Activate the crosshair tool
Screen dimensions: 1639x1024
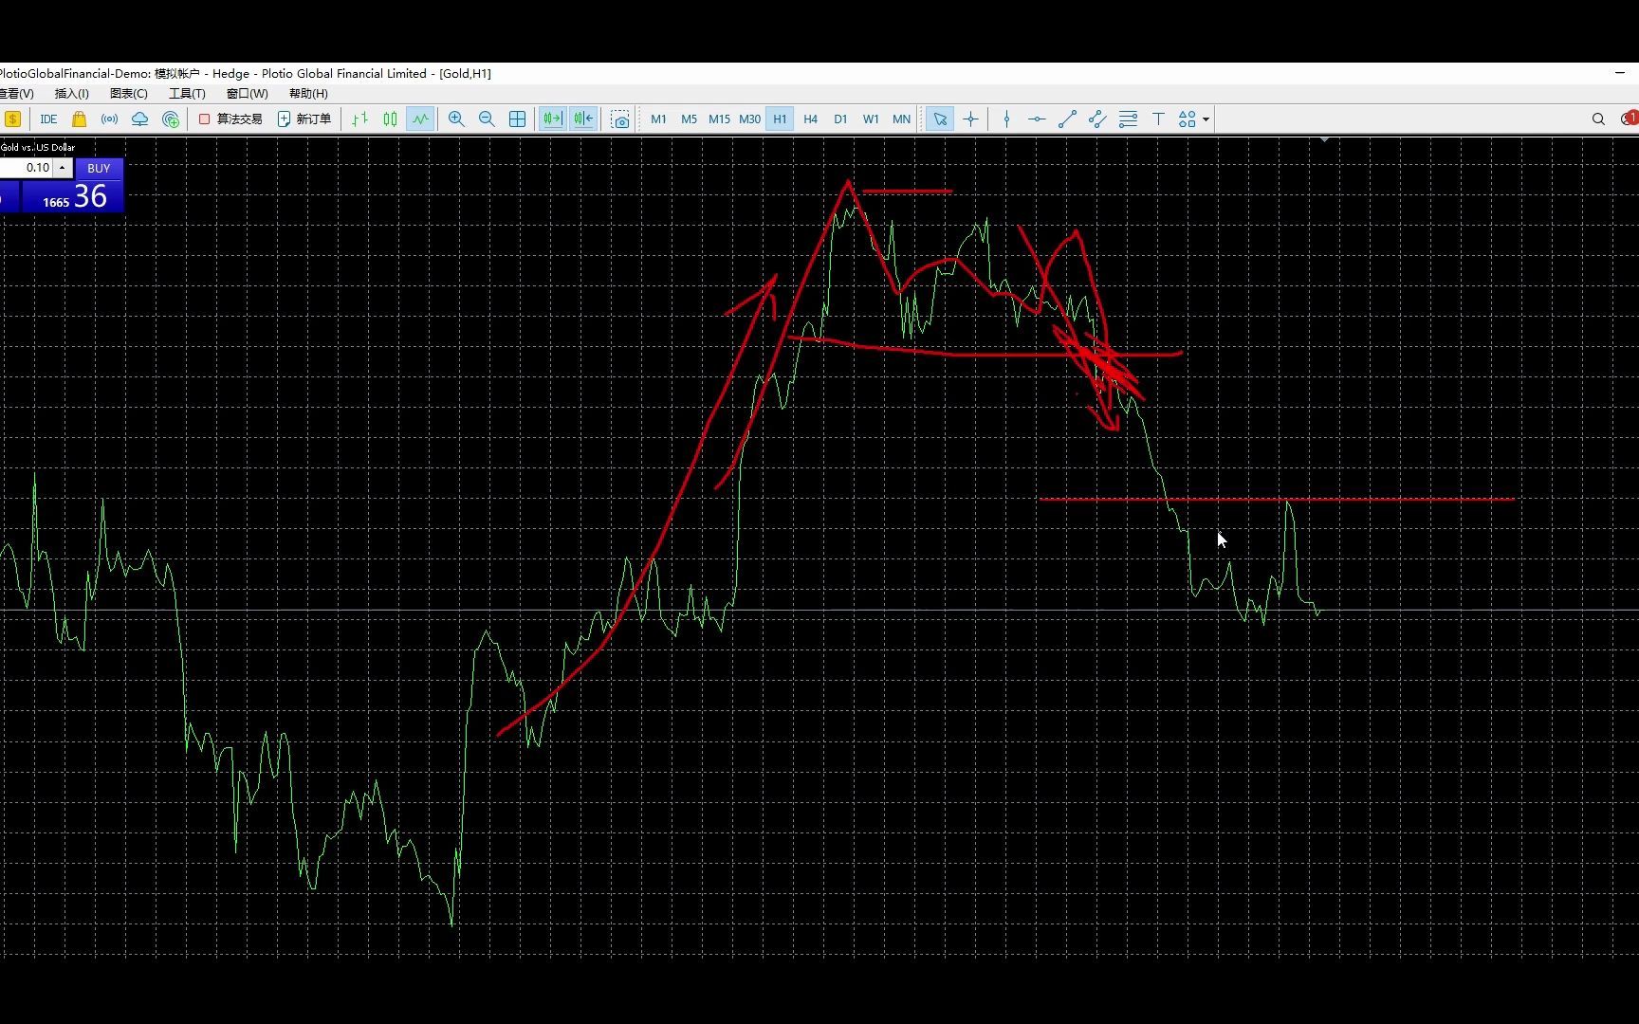(x=970, y=119)
